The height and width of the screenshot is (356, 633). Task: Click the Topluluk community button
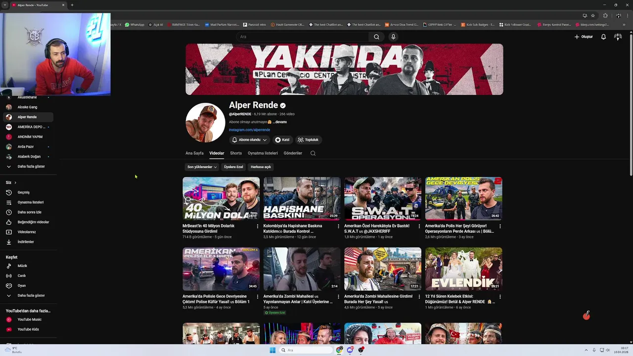pos(309,140)
